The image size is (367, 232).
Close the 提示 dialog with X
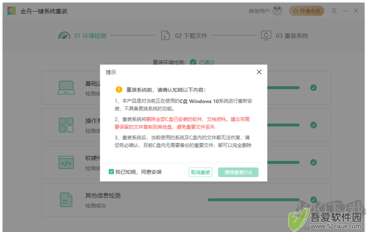259,72
